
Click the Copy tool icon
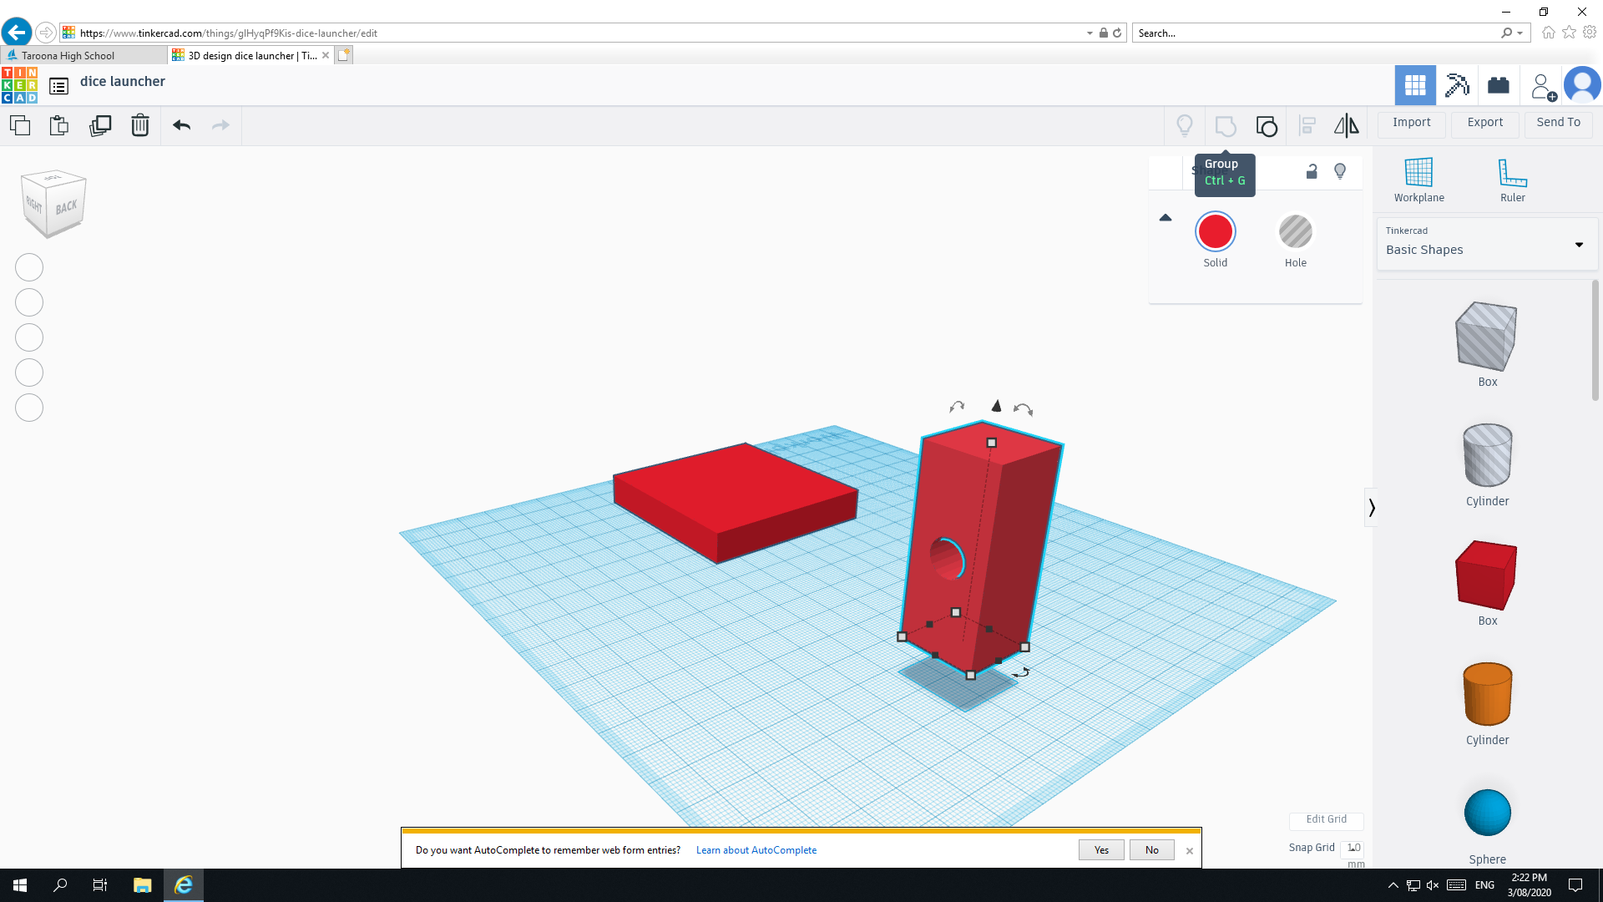tap(20, 125)
